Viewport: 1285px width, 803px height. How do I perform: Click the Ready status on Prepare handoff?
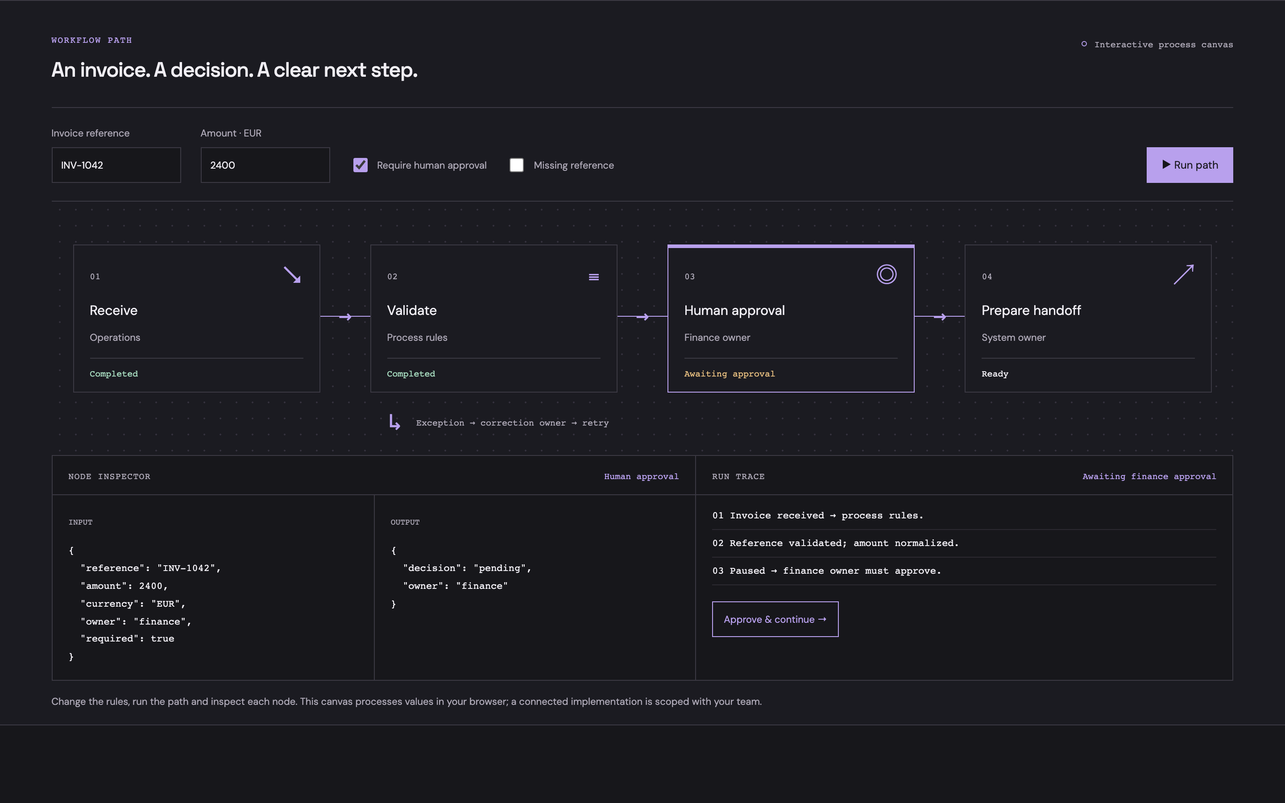coord(995,374)
